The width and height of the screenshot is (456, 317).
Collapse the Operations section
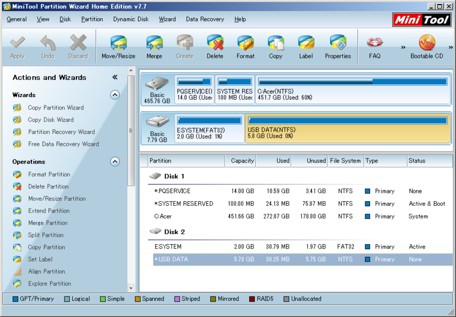(x=115, y=161)
